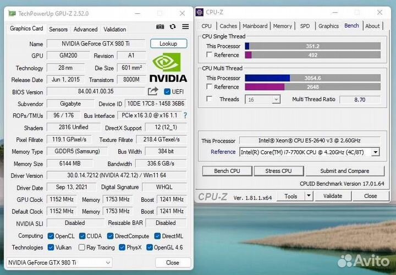This screenshot has height=275, width=396.
Task: Toggle the OpenGL 4.6 checkbox
Action: tap(149, 247)
